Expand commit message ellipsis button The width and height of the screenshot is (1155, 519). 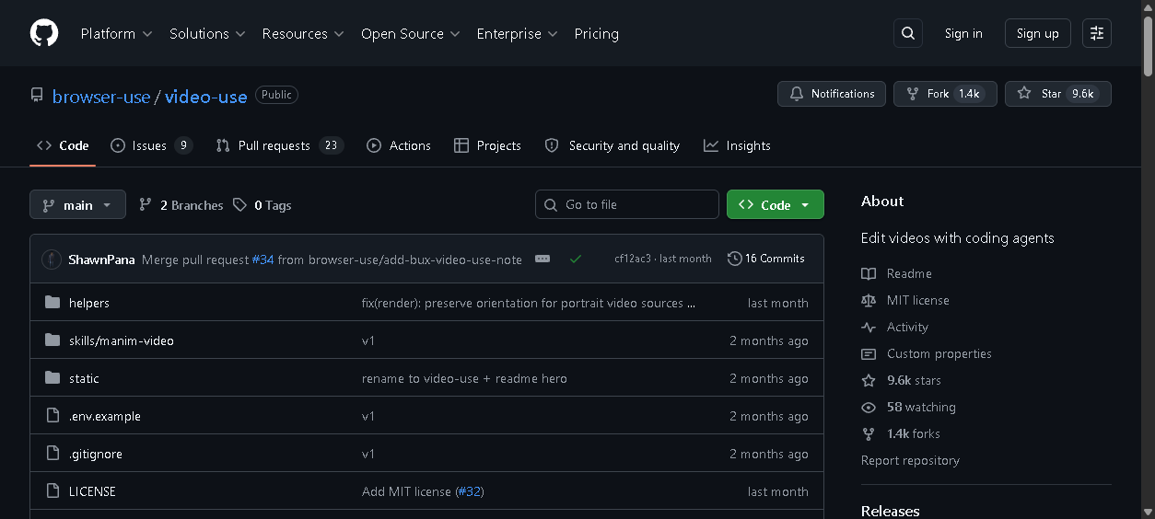coord(542,259)
